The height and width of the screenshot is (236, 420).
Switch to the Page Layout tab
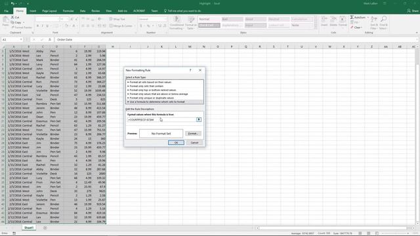pos(49,11)
